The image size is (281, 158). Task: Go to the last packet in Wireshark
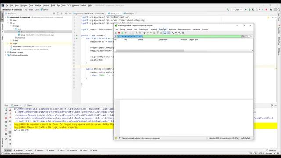pos(161,33)
